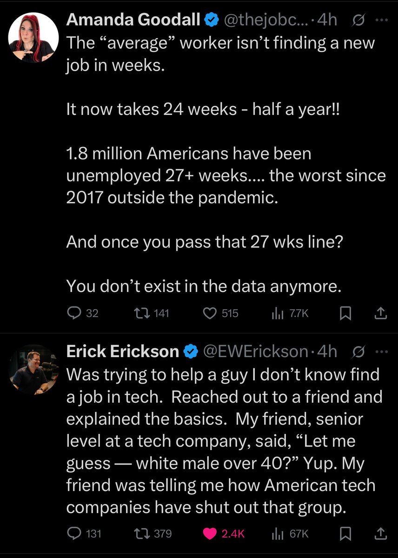
Task: Bookmark Erick Erickson's tweet
Action: click(x=345, y=534)
